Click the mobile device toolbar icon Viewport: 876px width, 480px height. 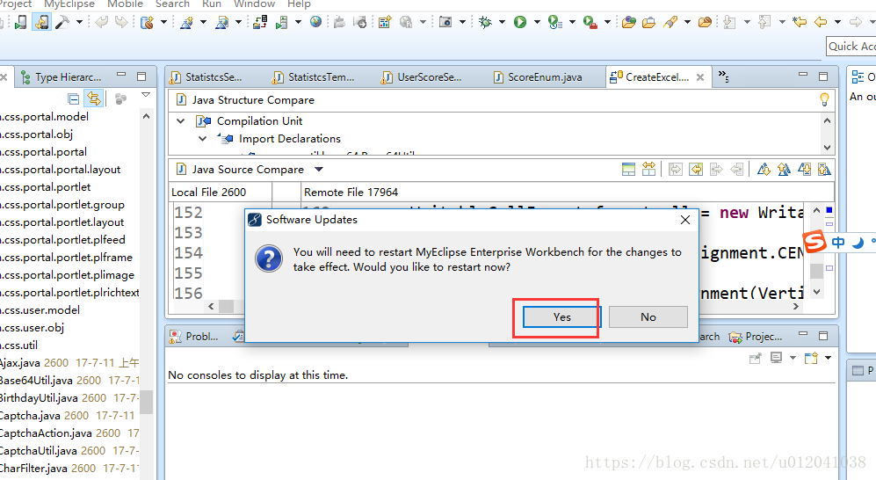click(x=21, y=22)
